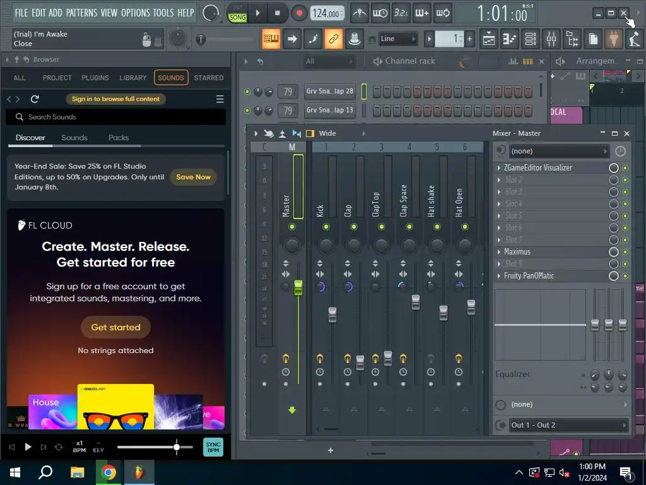The image size is (646, 485).
Task: Click the House pack thumbnail
Action: (53, 412)
